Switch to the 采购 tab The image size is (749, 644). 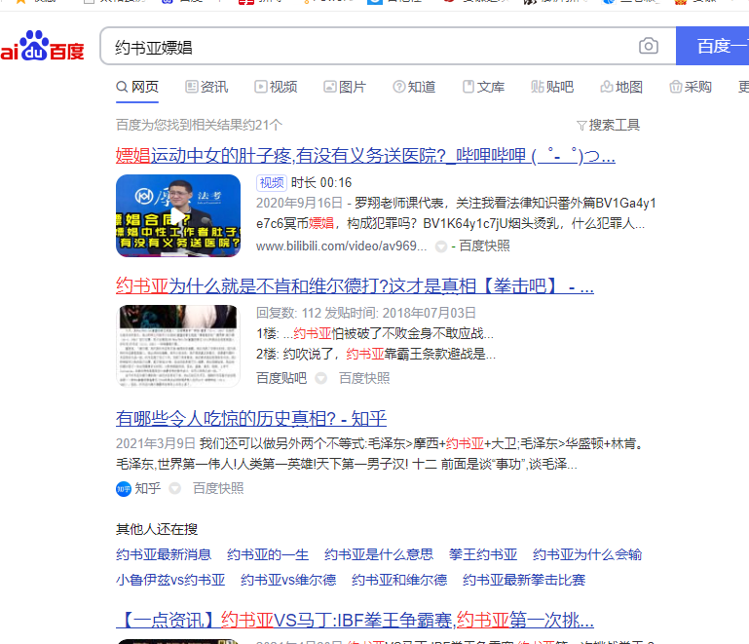(691, 87)
